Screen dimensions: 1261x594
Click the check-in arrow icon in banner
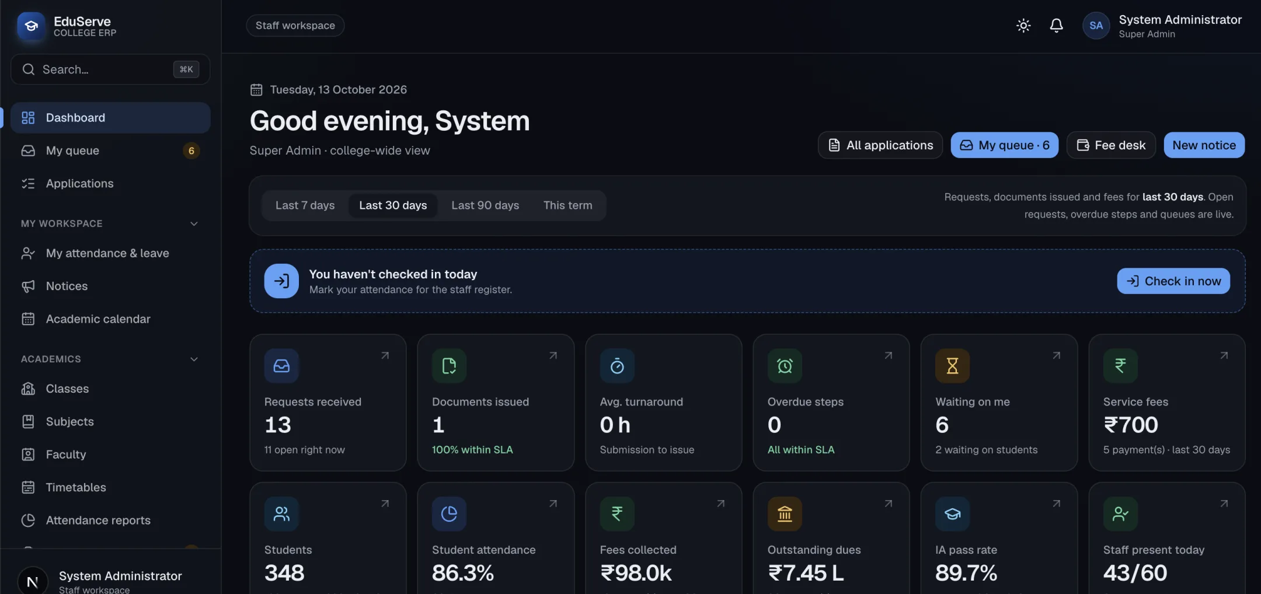281,281
